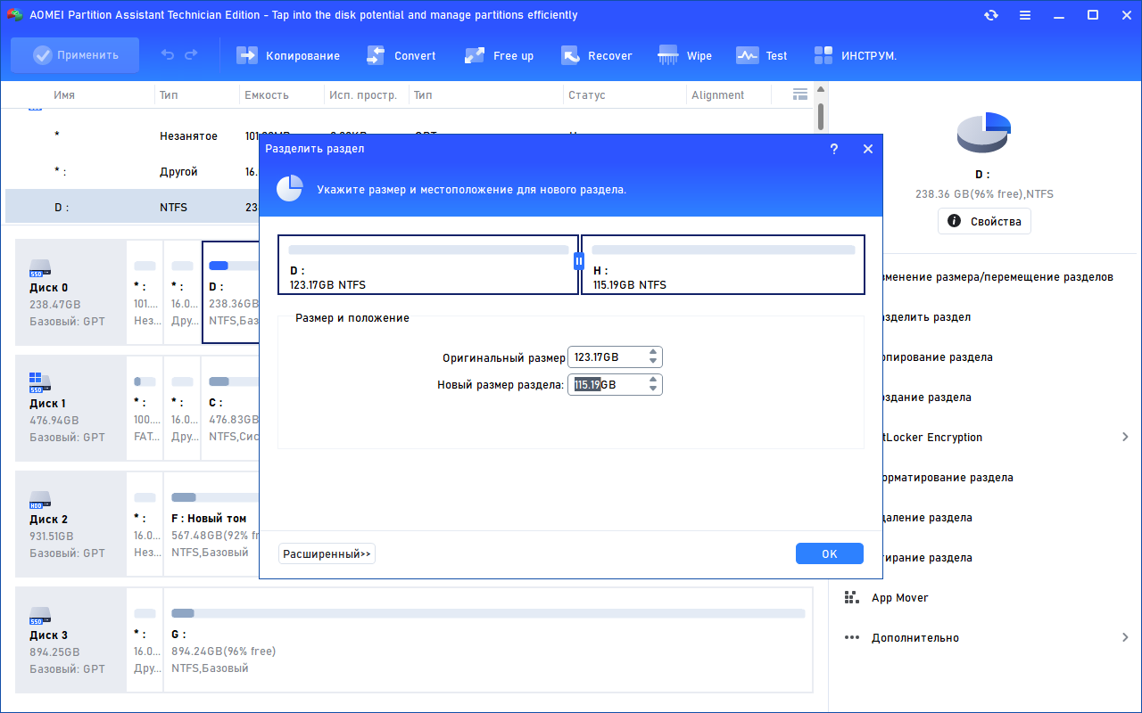
Task: Confirm the split with OK
Action: point(830,553)
